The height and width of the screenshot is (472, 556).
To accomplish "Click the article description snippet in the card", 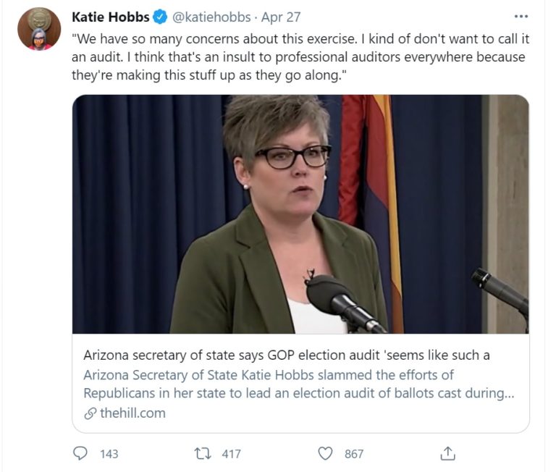I will (297, 384).
